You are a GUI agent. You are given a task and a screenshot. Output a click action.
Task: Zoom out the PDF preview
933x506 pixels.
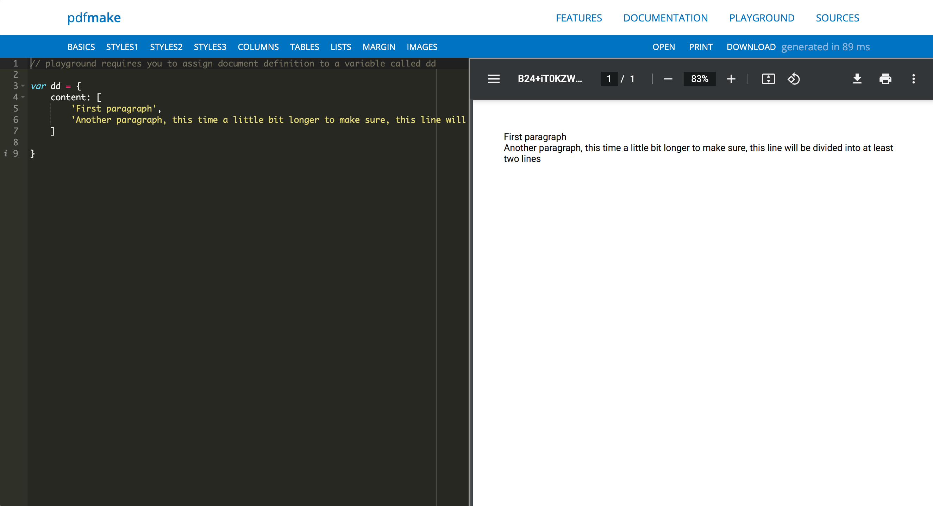(668, 79)
